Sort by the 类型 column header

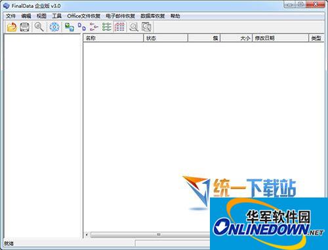pos(316,38)
